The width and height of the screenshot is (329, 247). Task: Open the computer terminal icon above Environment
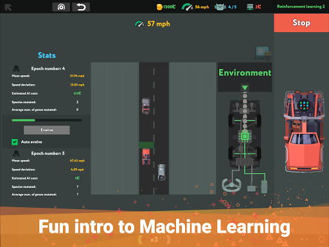263,53
